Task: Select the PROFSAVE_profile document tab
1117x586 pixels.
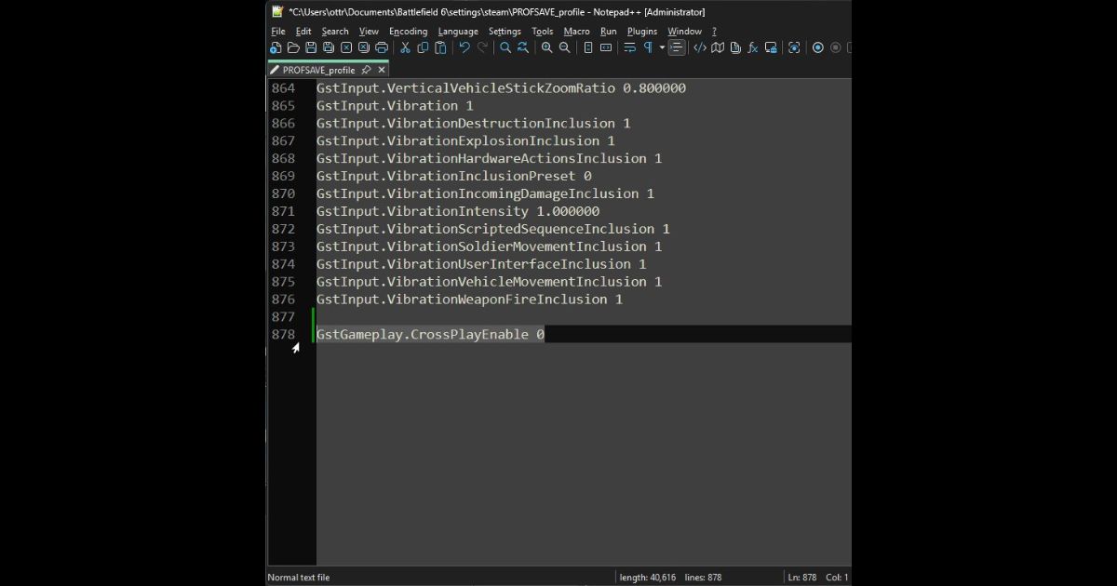Action: pyautogui.click(x=318, y=70)
